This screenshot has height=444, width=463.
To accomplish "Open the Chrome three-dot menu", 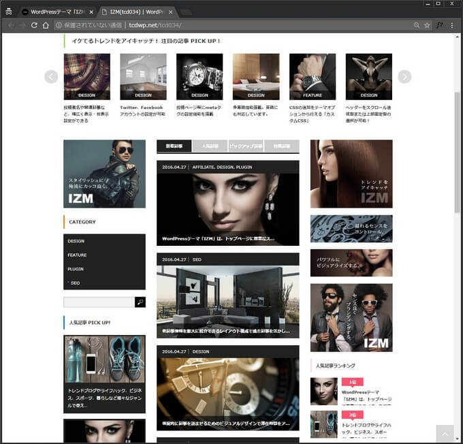I will pos(451,25).
